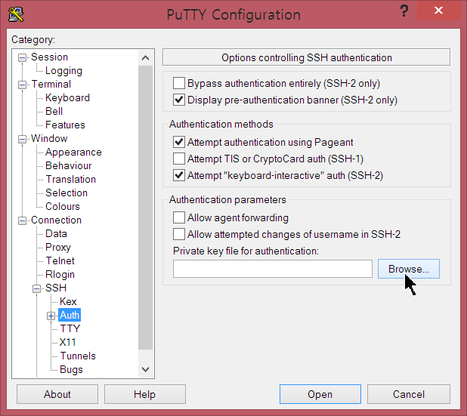Click Browse for private key file
The image size is (467, 416).
(x=409, y=269)
